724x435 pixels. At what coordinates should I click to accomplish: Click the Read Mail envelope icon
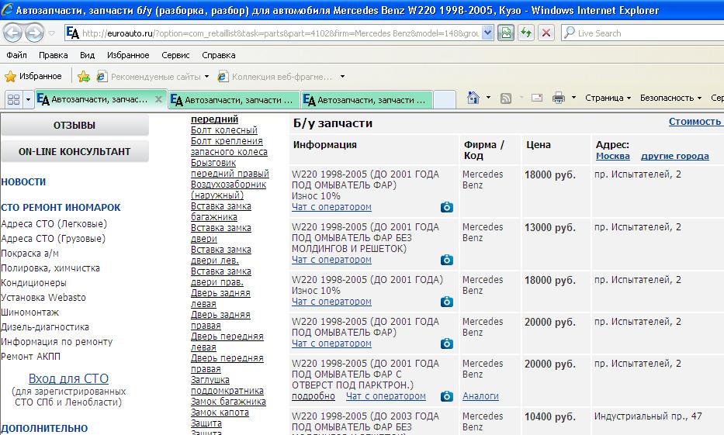pos(536,98)
